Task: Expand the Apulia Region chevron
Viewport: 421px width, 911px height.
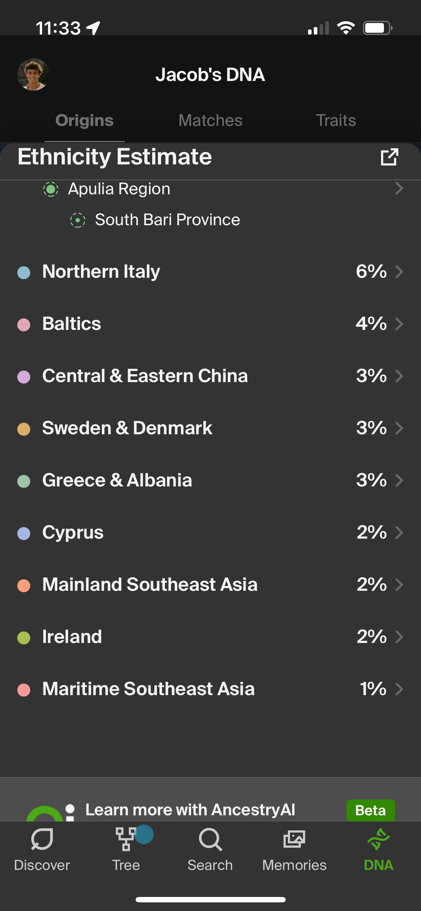Action: coord(399,188)
